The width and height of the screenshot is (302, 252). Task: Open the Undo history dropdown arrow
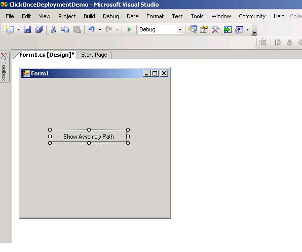[100, 30]
